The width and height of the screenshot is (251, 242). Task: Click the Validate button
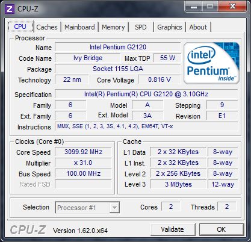click(x=173, y=229)
